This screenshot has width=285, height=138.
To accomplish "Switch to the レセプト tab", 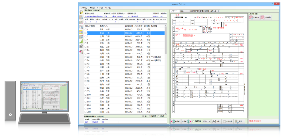I will [175, 11].
